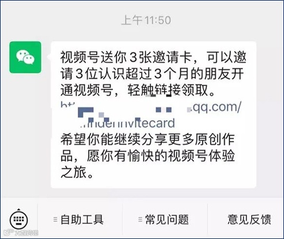Open the qq.com invitation link
This screenshot has height=239, width=284.
pyautogui.click(x=151, y=115)
